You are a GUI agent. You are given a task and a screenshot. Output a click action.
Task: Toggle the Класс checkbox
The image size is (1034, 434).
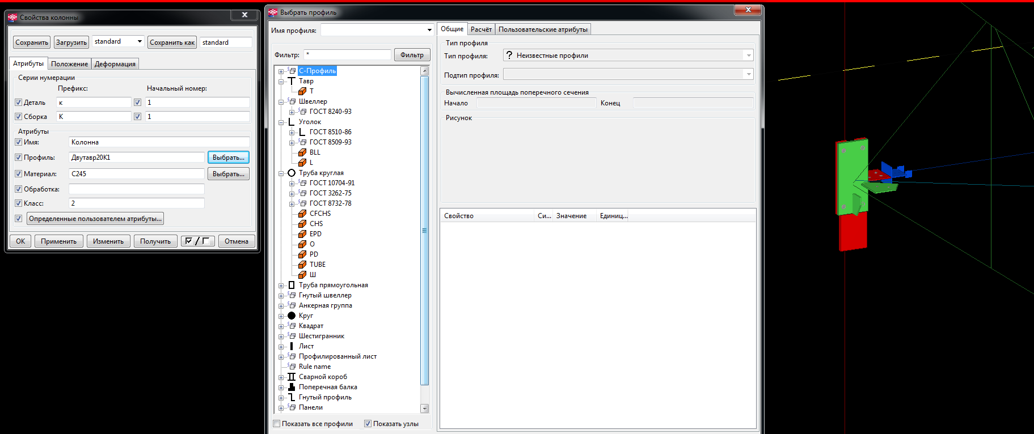tap(19, 203)
